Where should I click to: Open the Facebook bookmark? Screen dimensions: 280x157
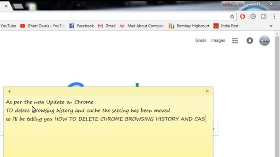tap(82, 26)
